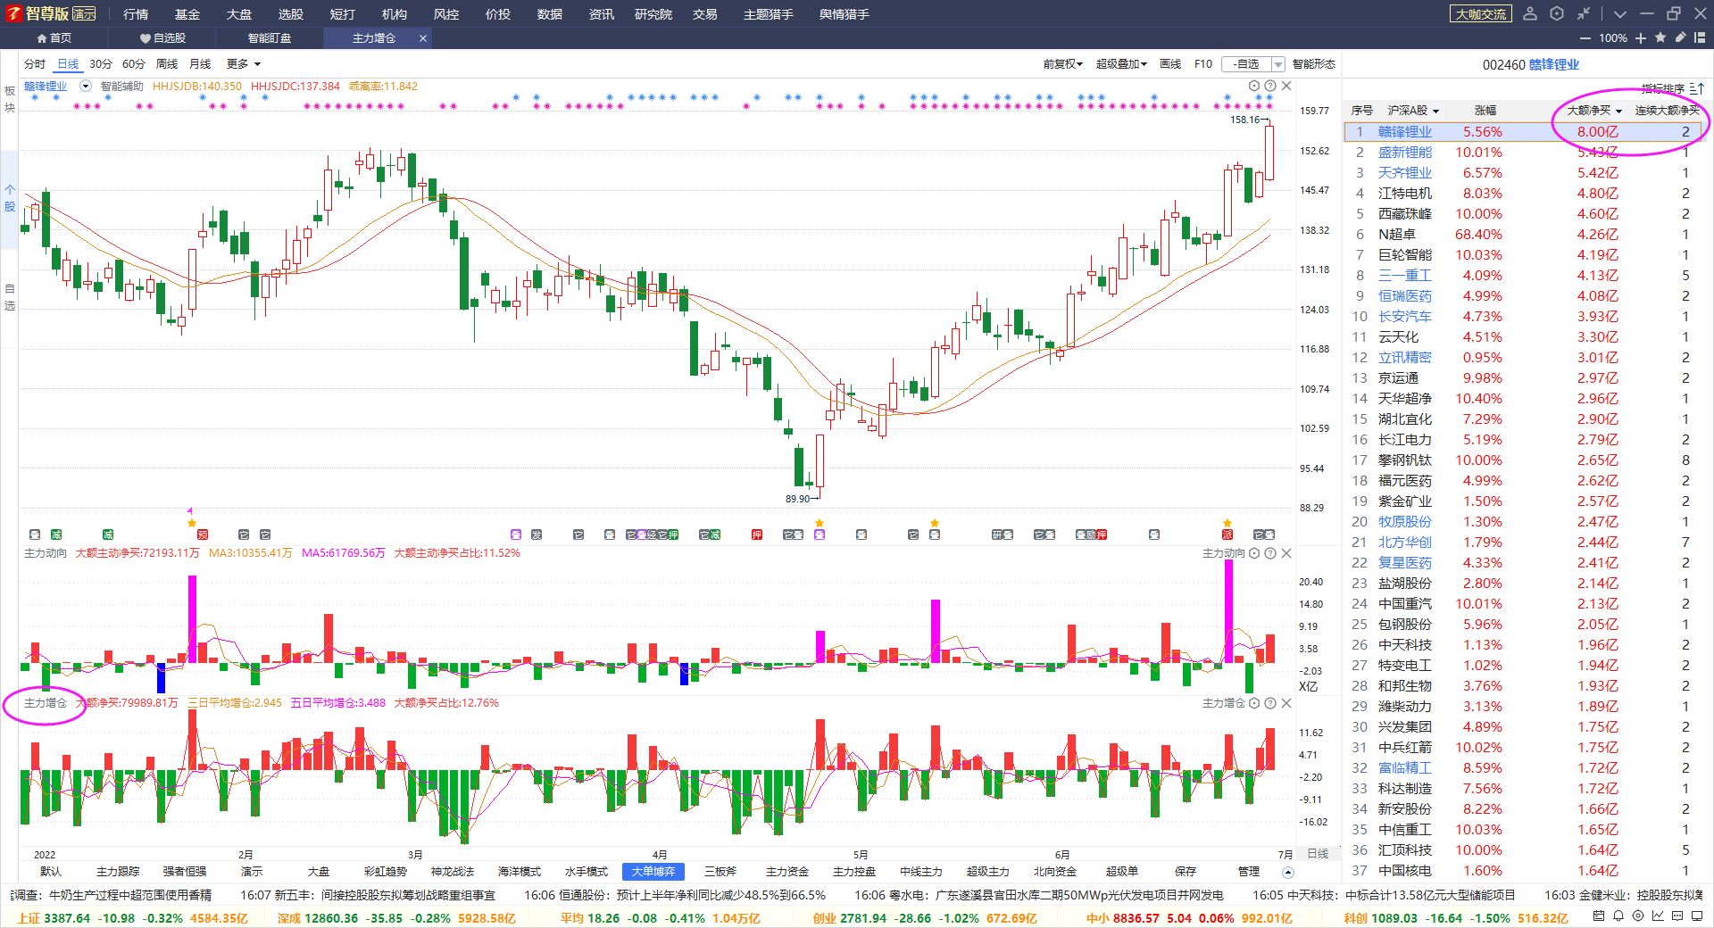Open the 选股 menu
The width and height of the screenshot is (1714, 928).
click(291, 14)
